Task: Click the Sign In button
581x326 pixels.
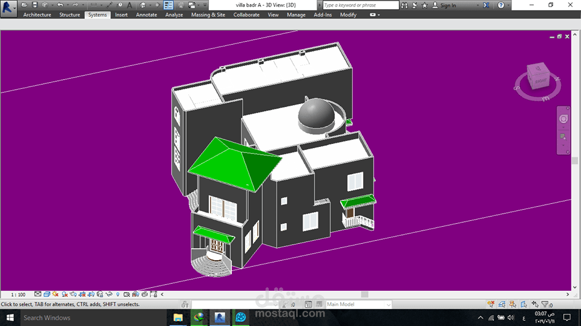Action: coord(448,5)
